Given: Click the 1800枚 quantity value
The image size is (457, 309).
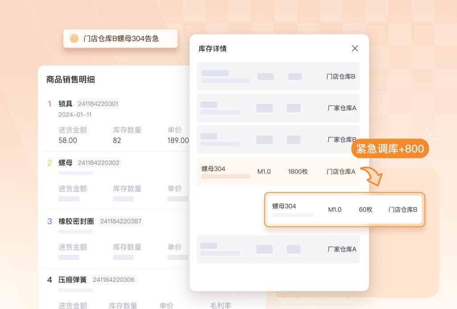Looking at the screenshot, I should pyautogui.click(x=298, y=172).
